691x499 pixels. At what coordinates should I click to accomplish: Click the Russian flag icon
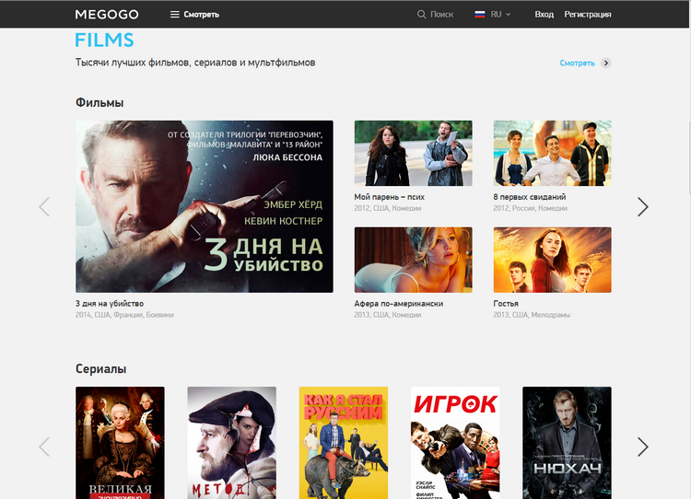click(479, 15)
